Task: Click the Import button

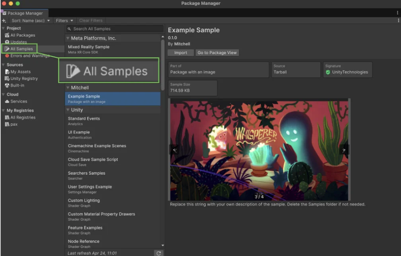Action: tap(181, 52)
